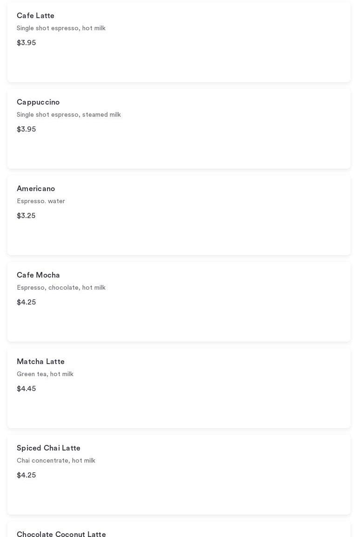The height and width of the screenshot is (537, 358).
Task: Select the Chocolate Coconut Latte title
Action: pos(61,534)
